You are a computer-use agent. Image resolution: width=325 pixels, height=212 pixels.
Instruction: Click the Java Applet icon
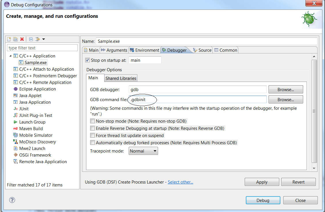(x=16, y=96)
